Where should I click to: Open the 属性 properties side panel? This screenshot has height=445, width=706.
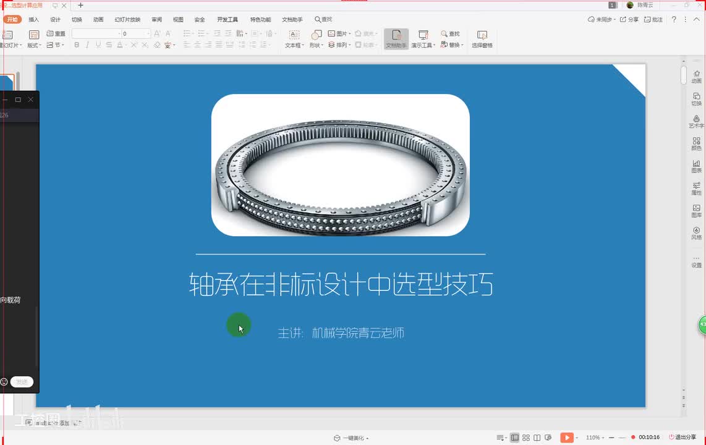tap(697, 189)
